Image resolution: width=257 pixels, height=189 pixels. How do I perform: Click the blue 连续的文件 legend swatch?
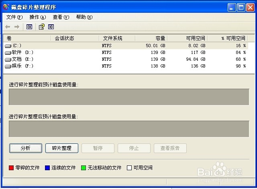(x=47, y=168)
